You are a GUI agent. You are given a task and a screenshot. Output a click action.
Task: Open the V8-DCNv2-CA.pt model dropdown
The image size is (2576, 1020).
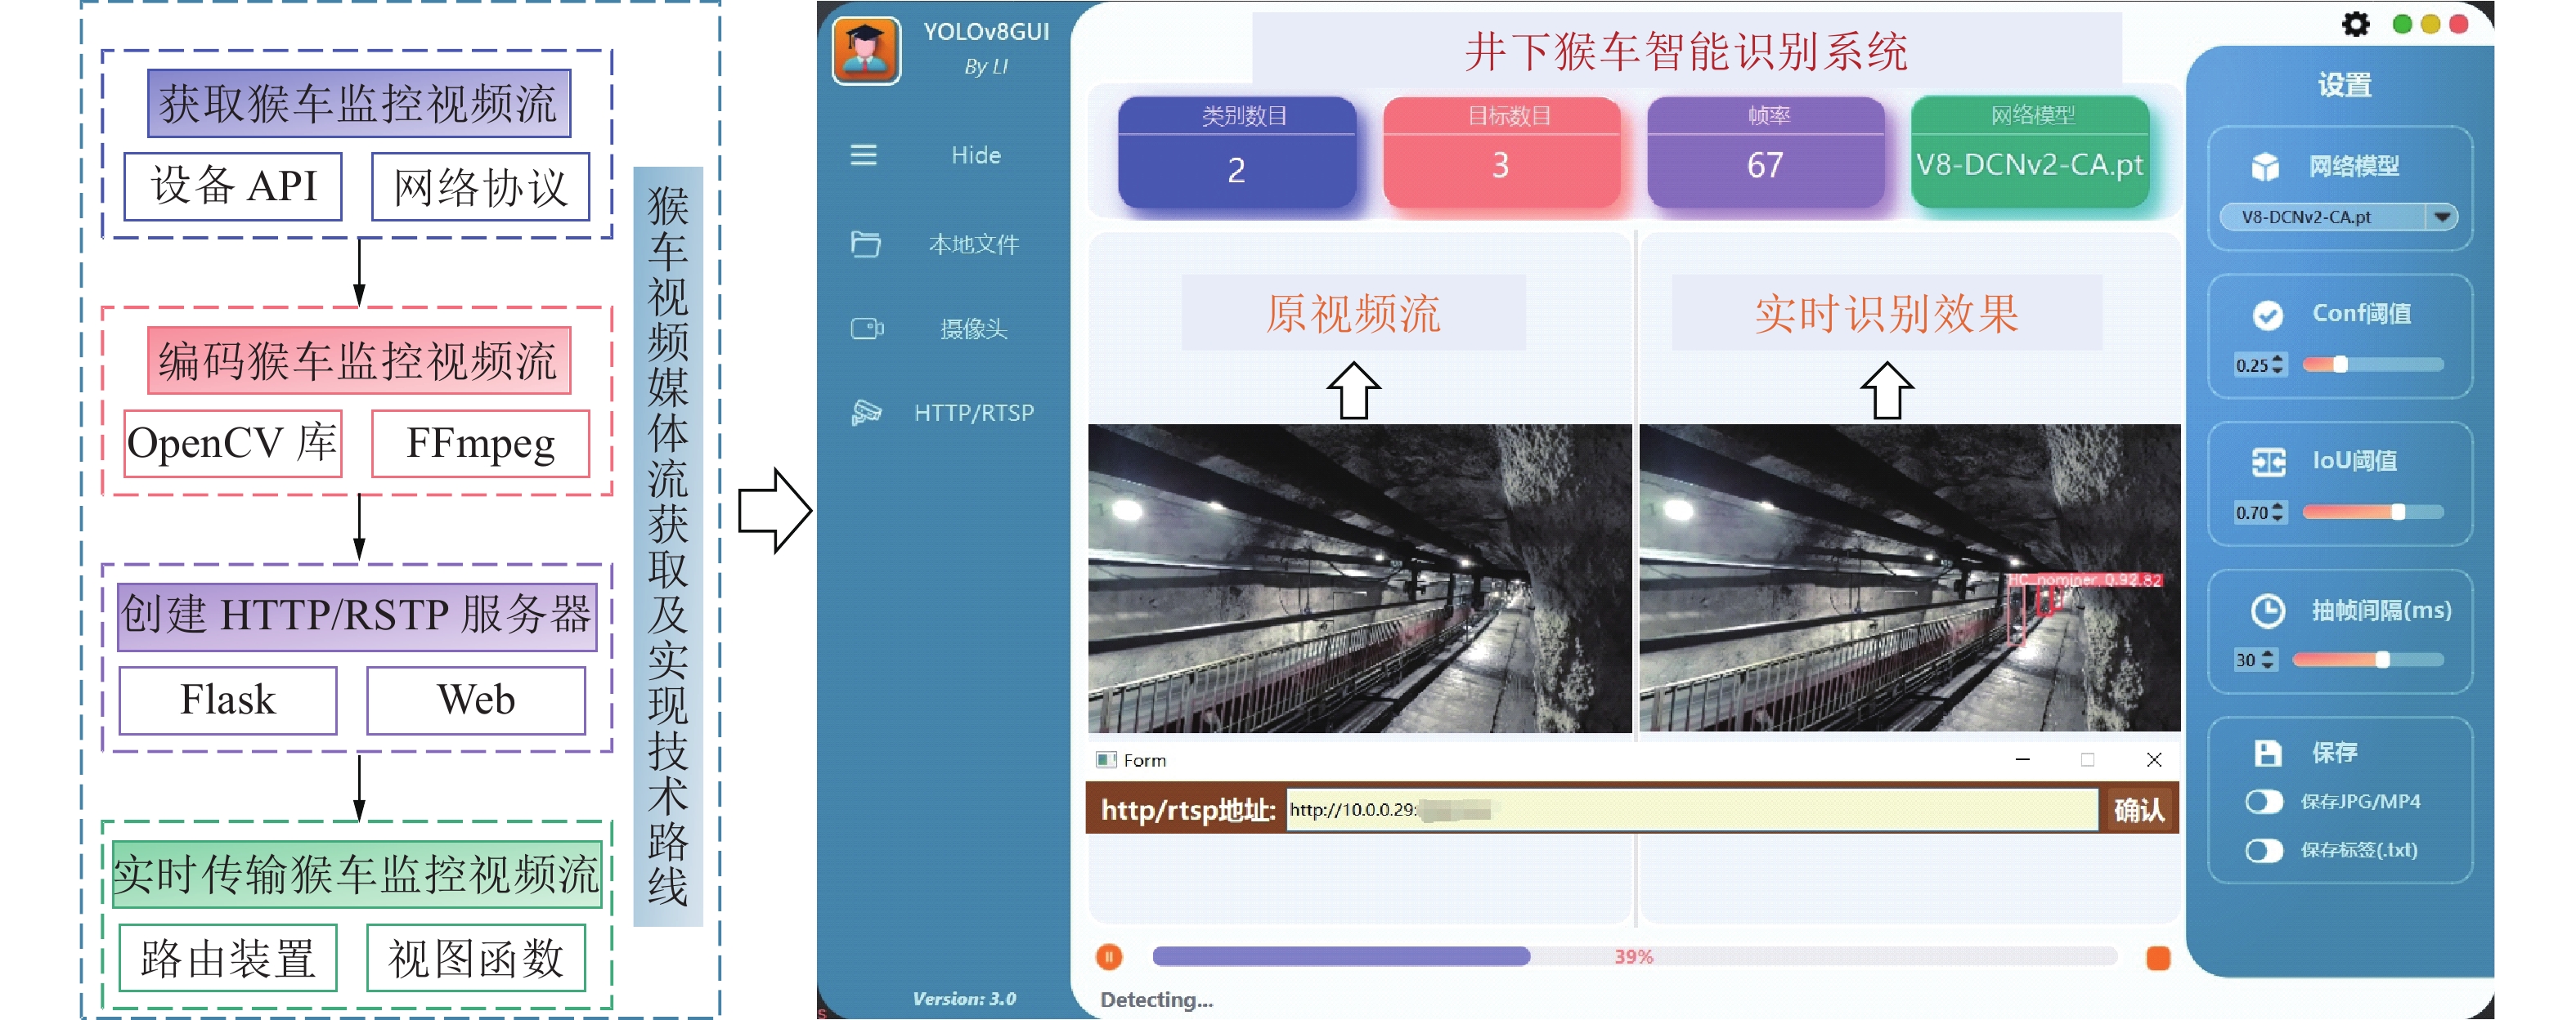2442,217
